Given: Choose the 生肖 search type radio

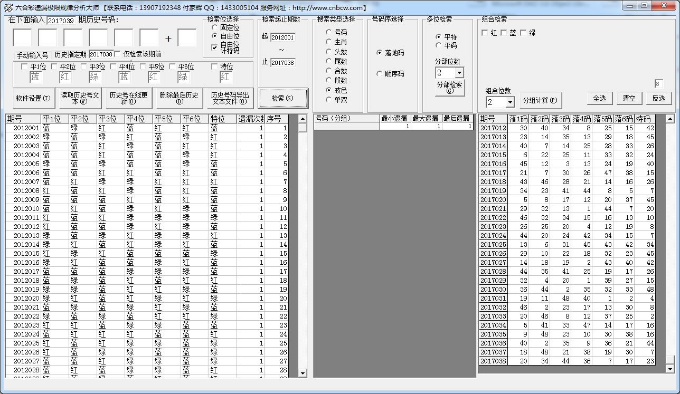Looking at the screenshot, I should (x=329, y=42).
